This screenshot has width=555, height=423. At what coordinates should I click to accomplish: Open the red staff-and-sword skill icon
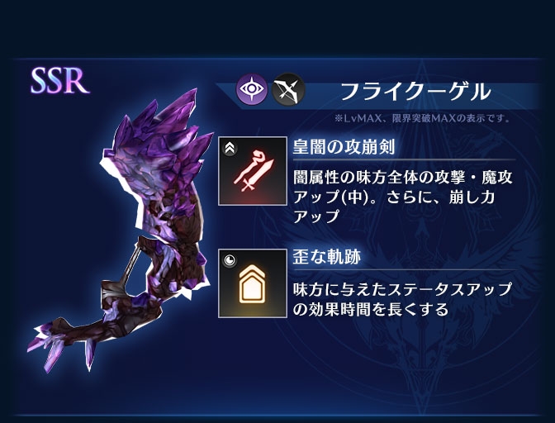click(253, 171)
